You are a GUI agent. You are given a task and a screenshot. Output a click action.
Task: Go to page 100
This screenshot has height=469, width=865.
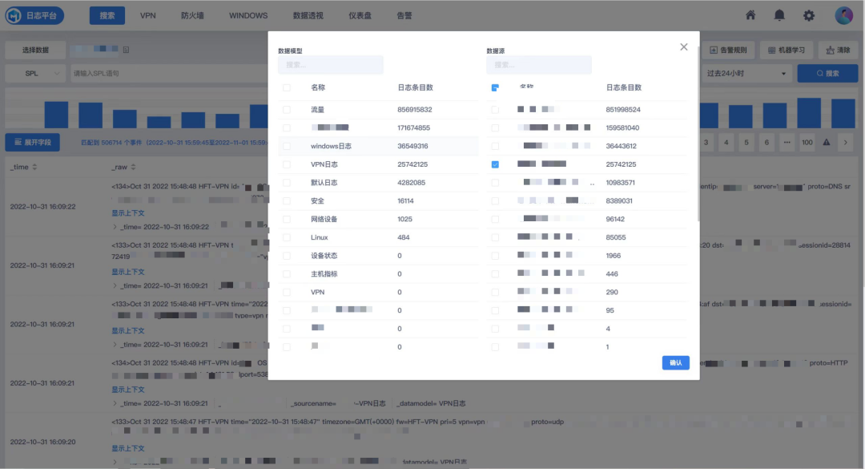(807, 143)
